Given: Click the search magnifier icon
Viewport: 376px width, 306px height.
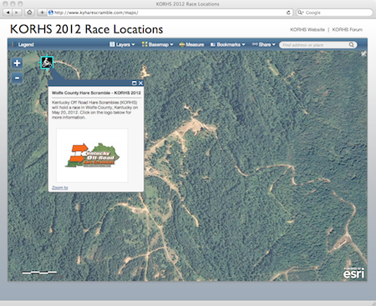Looking at the screenshot, I should 352,45.
